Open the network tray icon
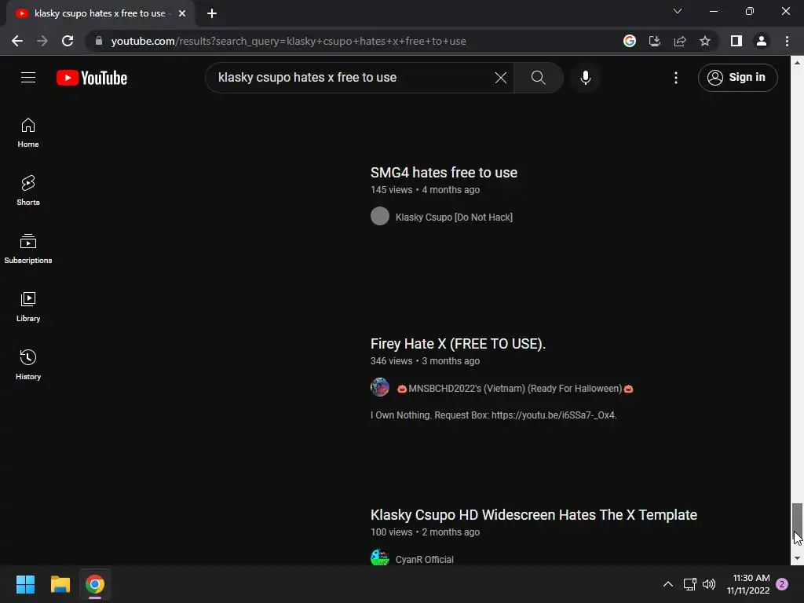Viewport: 804px width, 603px height. (x=689, y=584)
